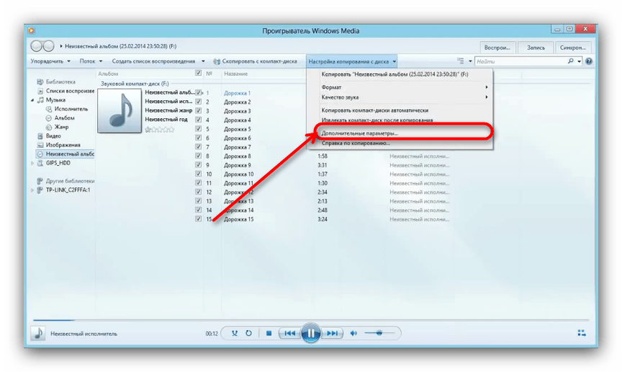Open Справка по копированию...
This screenshot has width=622, height=372.
(x=400, y=143)
